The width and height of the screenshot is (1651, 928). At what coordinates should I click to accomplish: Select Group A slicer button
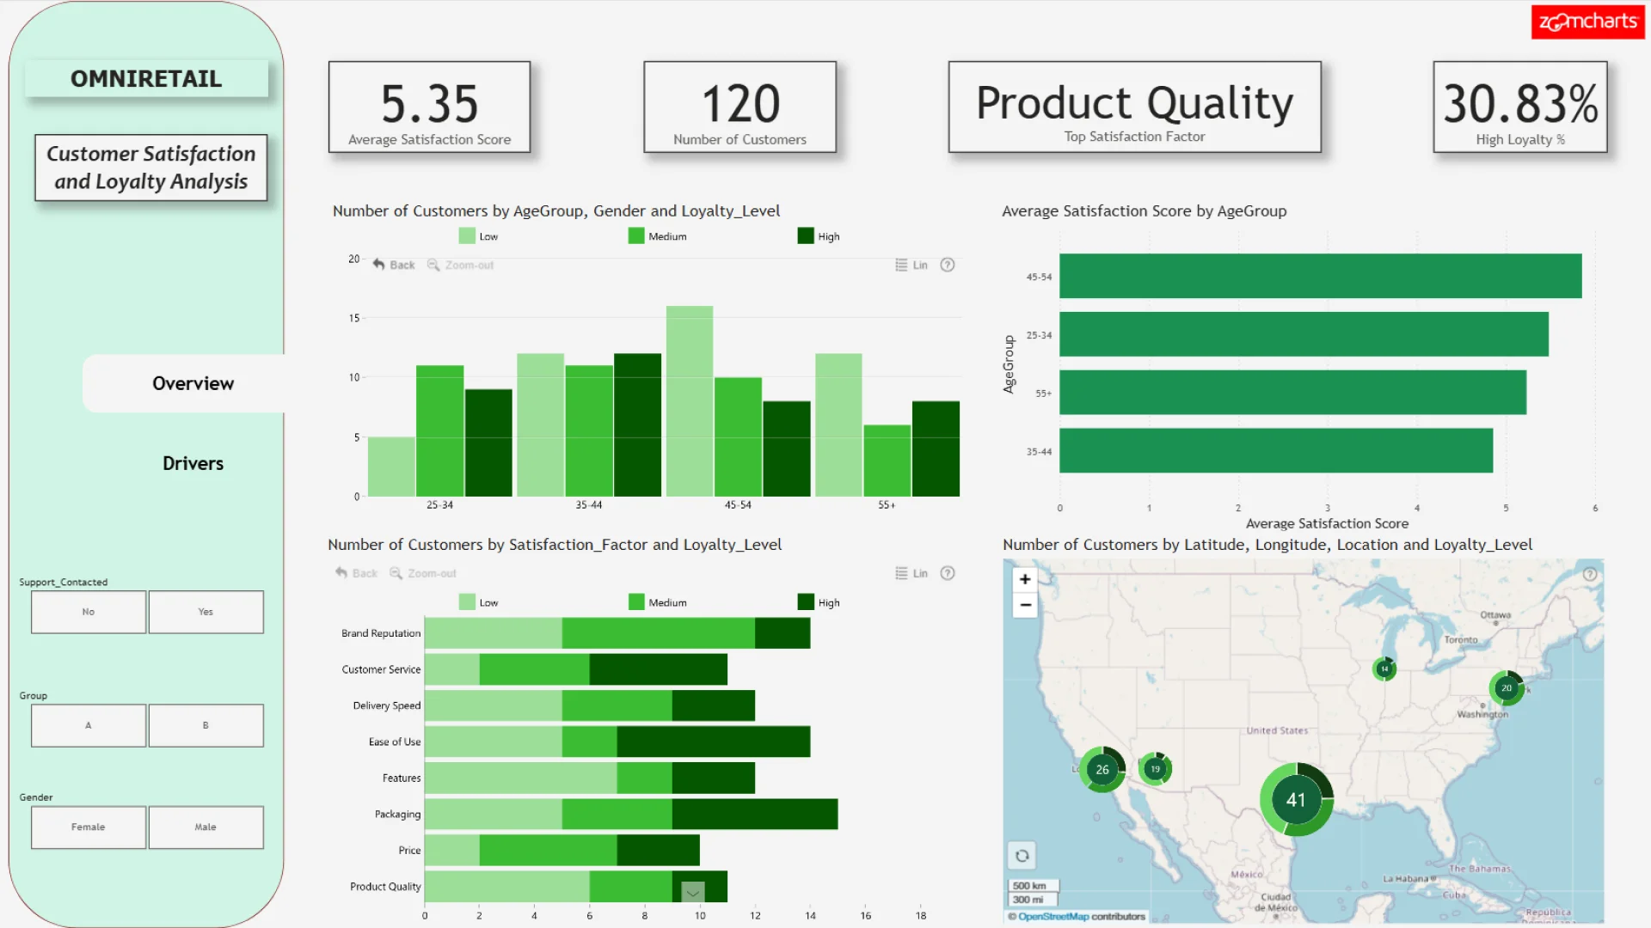pyautogui.click(x=89, y=725)
